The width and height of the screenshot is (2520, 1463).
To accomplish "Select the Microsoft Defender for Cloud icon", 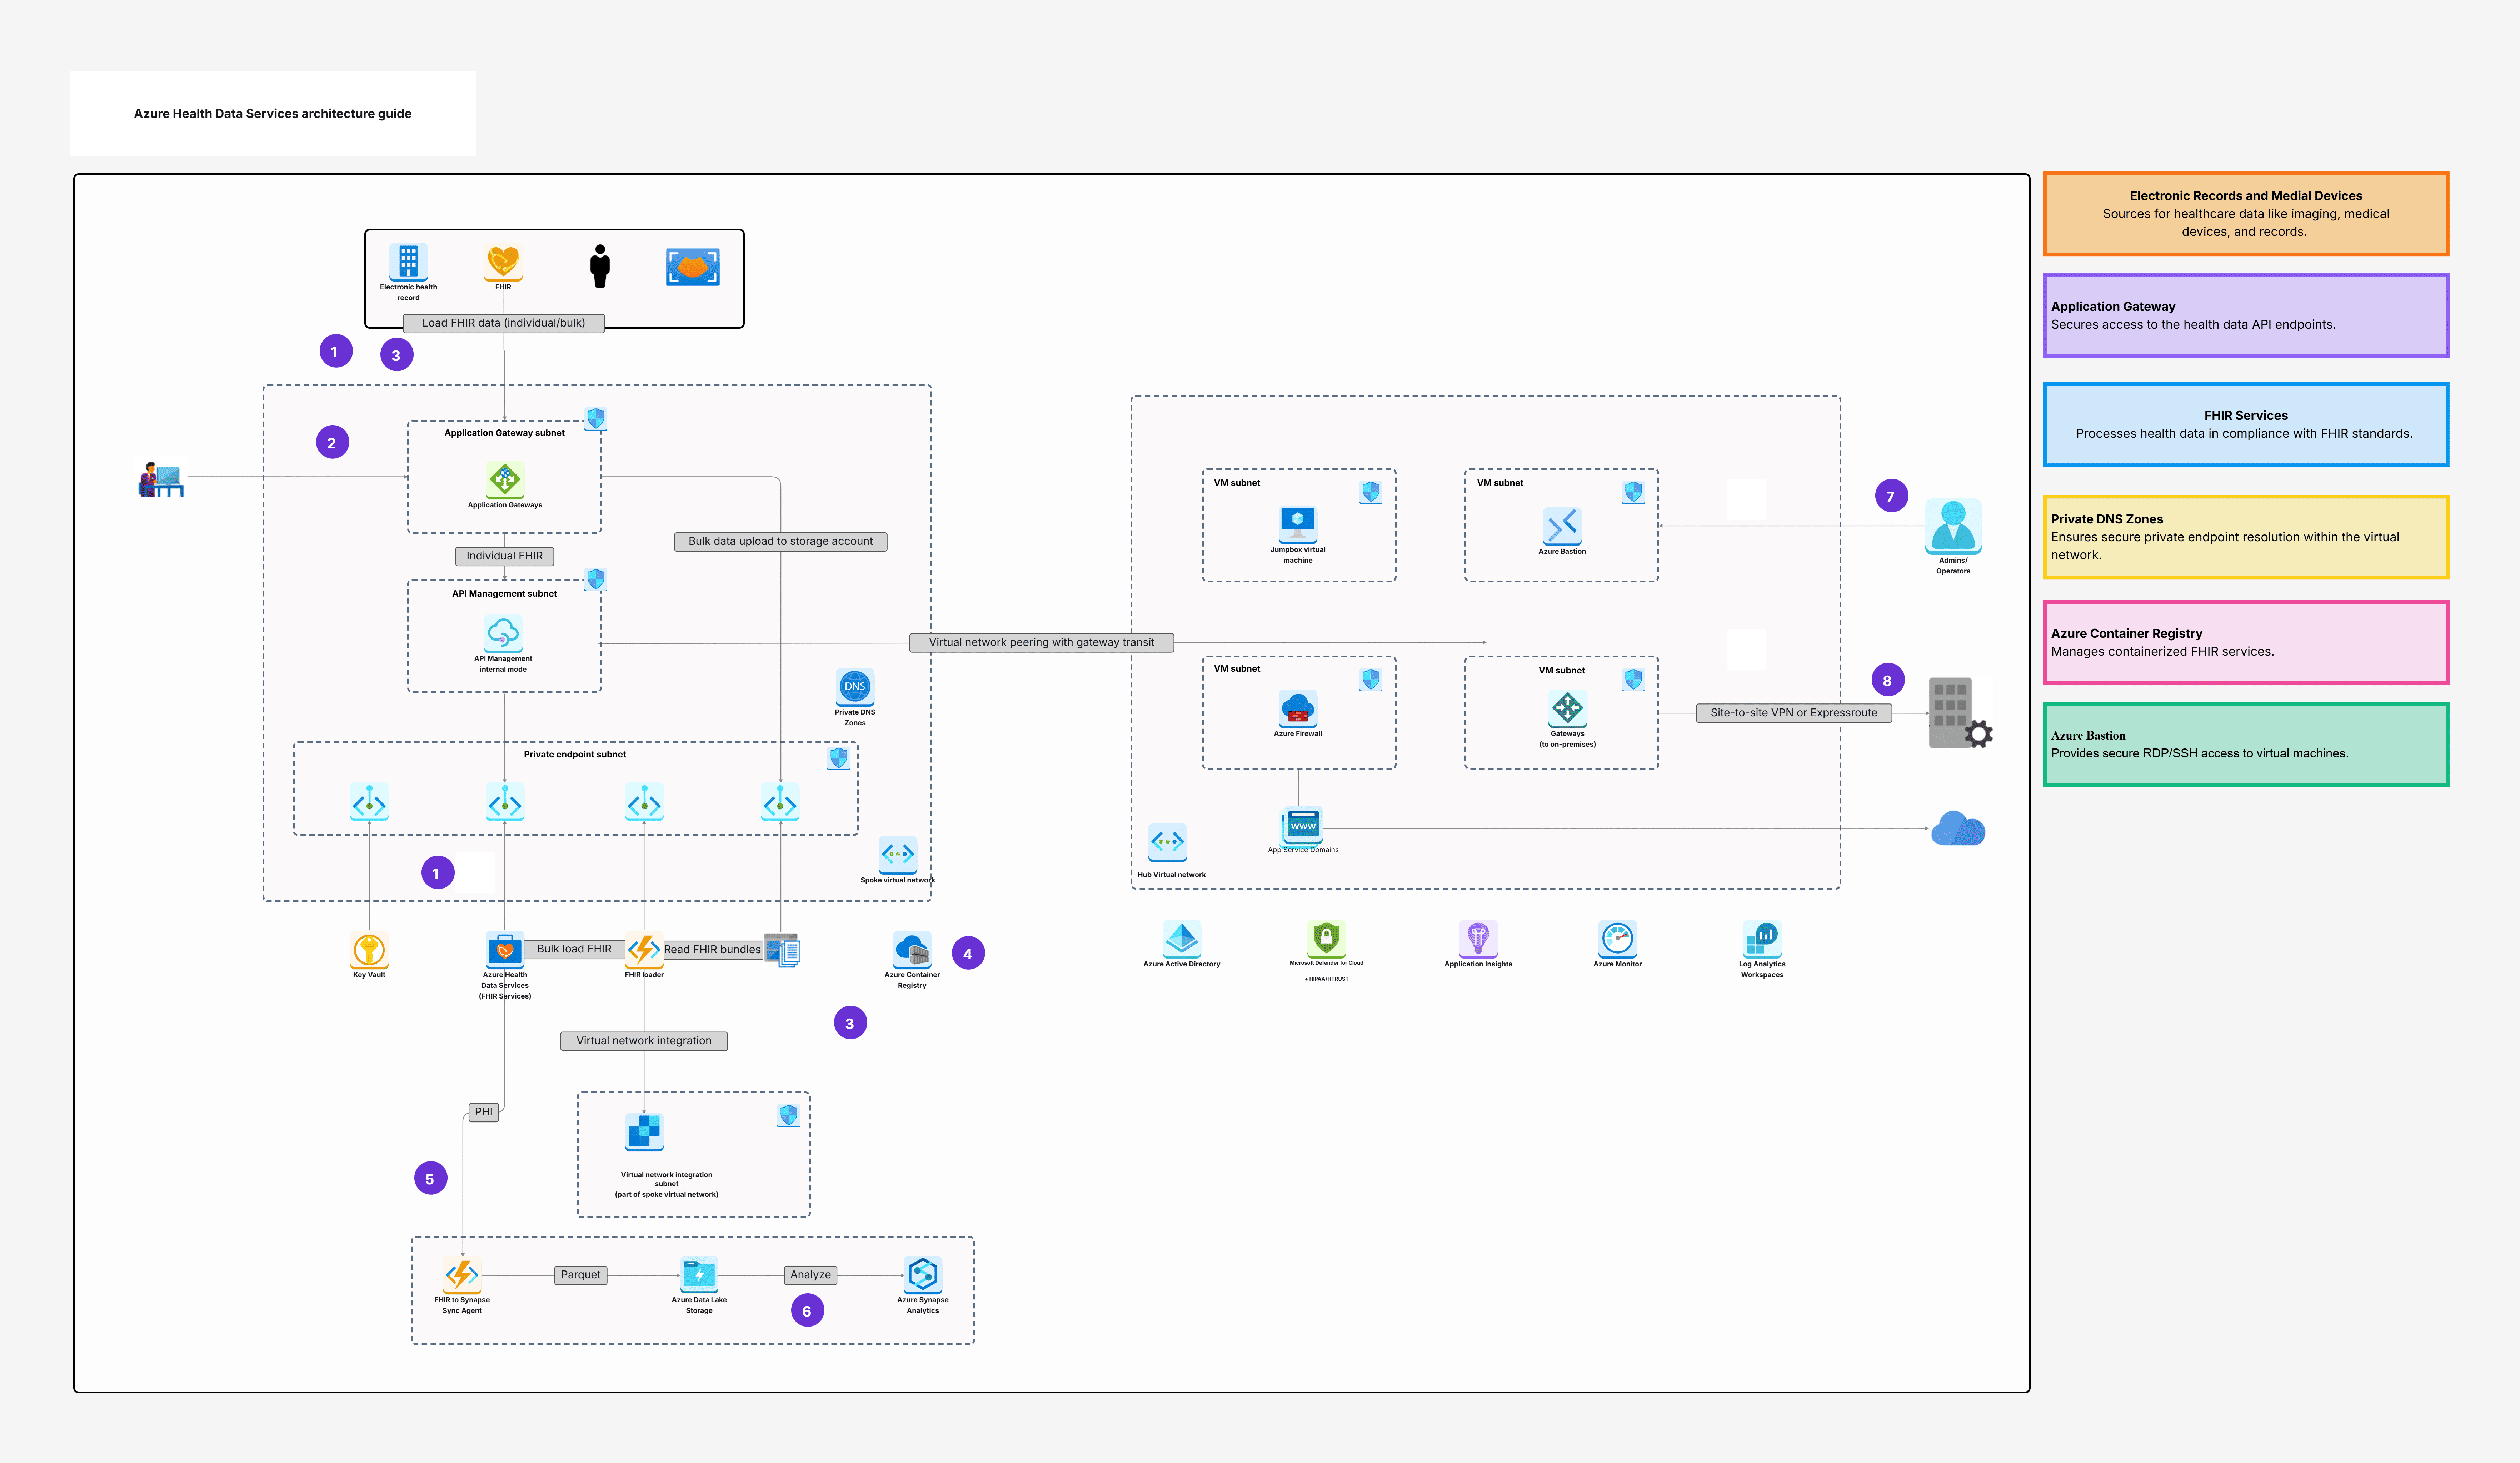I will (x=1326, y=939).
